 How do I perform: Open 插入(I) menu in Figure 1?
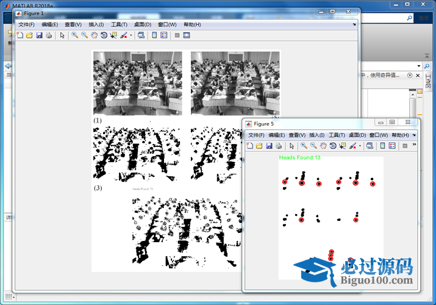[x=96, y=24]
